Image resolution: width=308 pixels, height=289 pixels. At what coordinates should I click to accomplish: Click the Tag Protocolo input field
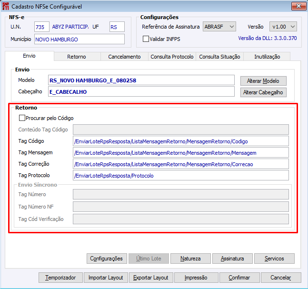(x=181, y=175)
